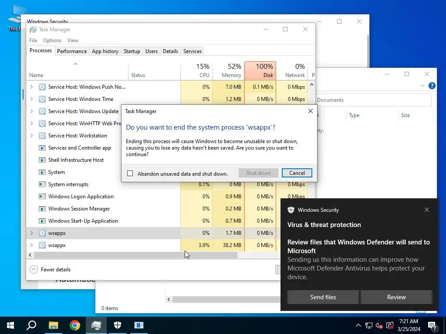Expand Service Host: Workstation row
Screen dimensions: 446x334
coord(31,136)
